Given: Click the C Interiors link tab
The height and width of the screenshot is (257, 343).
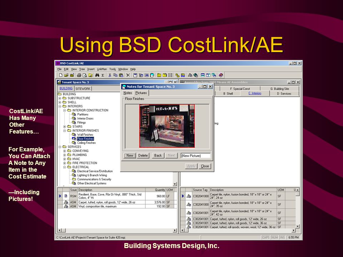Looking at the screenshot, I should click(255, 93).
